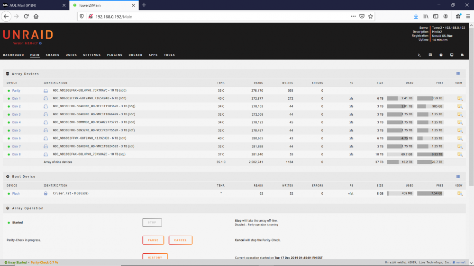474x266 pixels.
Task: Click version info icon next to 6.8.0-rc7
Action: pos(40,43)
